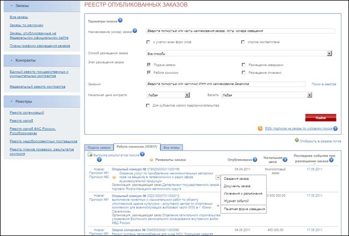Open 'Реестр организаций' link
This screenshot has width=349, height=236.
click(x=27, y=113)
